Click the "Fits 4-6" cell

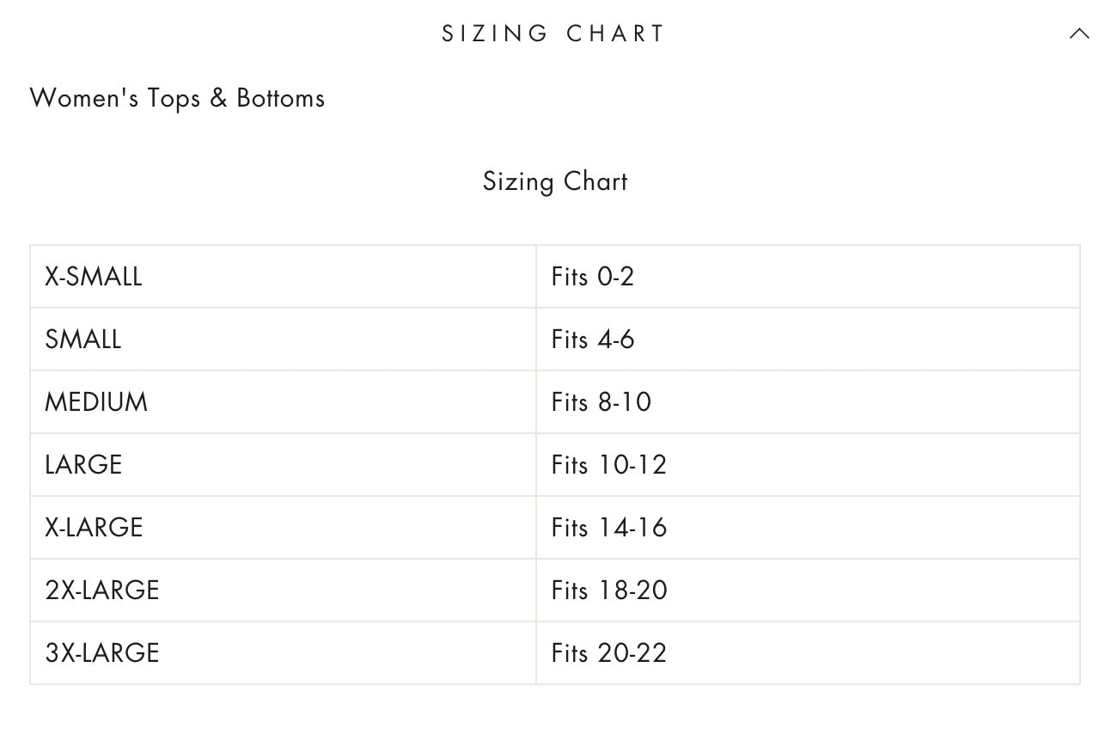point(593,340)
